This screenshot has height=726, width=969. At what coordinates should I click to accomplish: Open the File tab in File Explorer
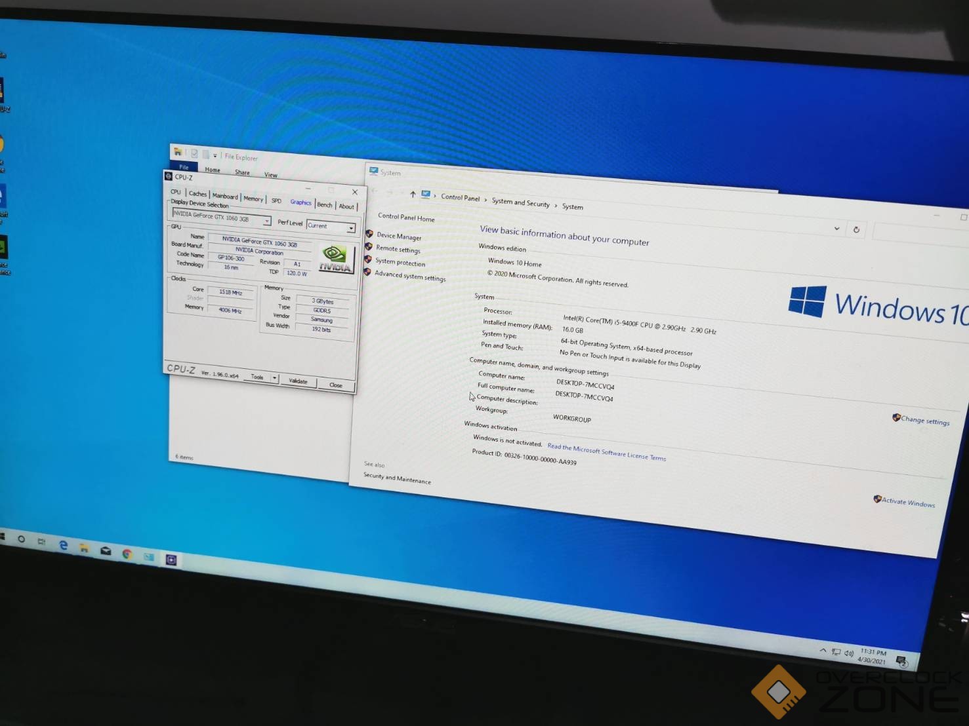184,167
